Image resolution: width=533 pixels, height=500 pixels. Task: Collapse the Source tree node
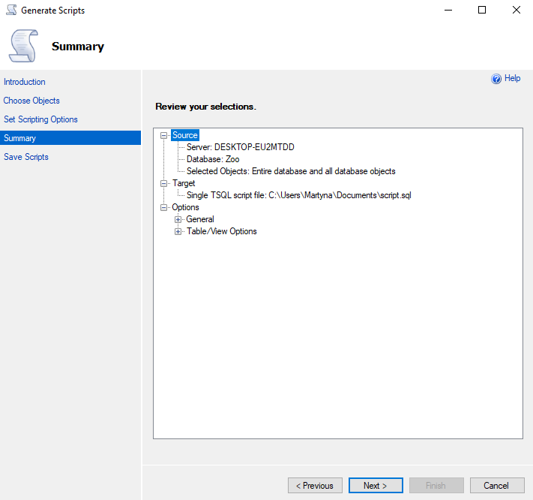point(164,135)
